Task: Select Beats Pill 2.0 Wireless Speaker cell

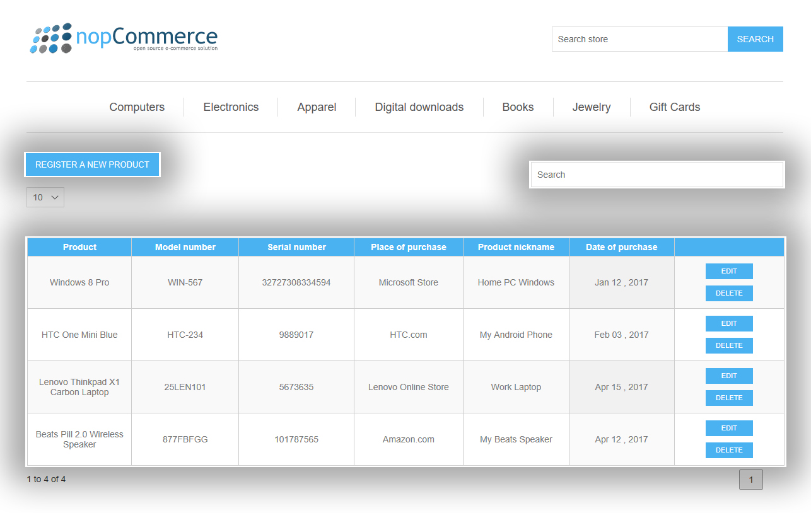Action: point(79,439)
